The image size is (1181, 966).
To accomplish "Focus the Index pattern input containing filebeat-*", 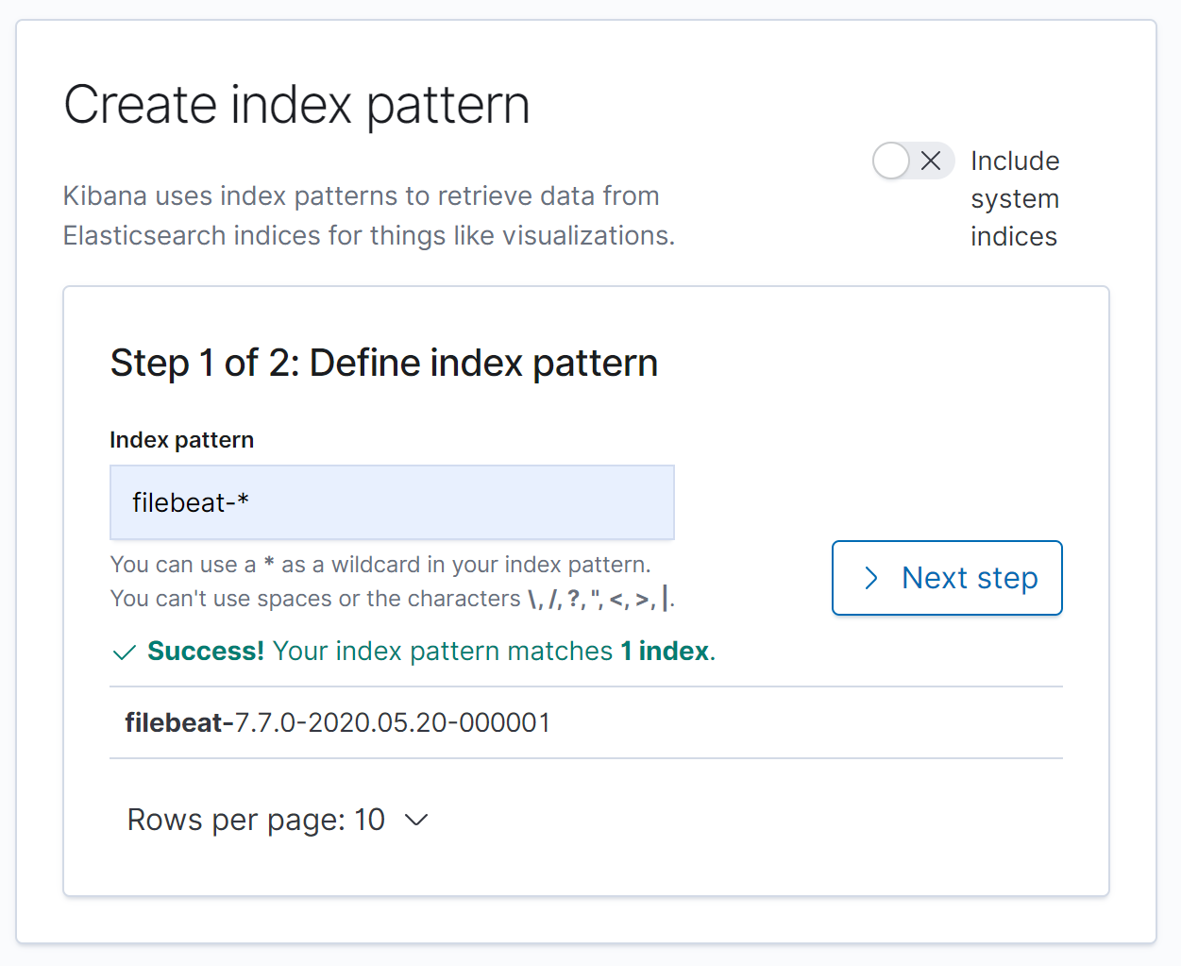I will 392,502.
